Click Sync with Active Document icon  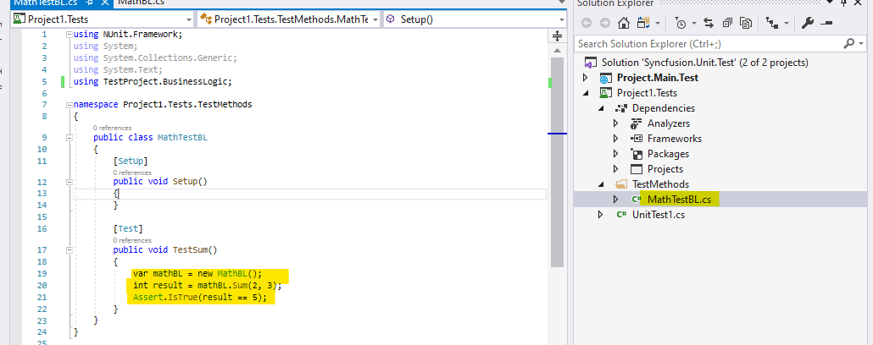pyautogui.click(x=708, y=23)
